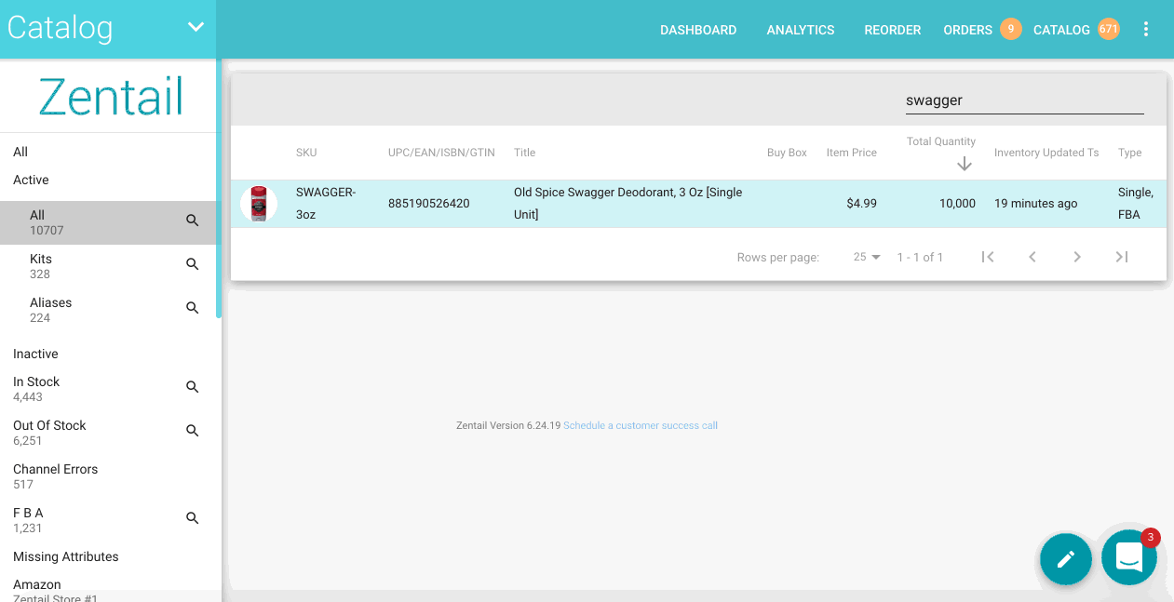Sort by the Item Price column

coord(851,153)
